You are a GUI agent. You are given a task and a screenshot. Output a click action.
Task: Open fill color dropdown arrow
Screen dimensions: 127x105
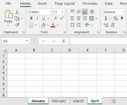click(x=48, y=25)
